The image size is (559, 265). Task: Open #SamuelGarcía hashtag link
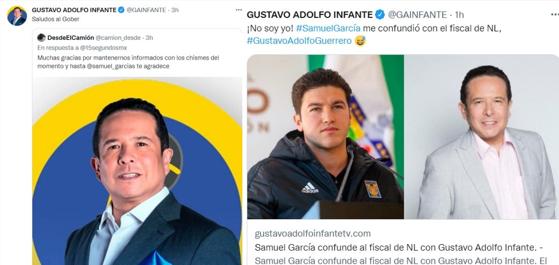click(x=328, y=29)
